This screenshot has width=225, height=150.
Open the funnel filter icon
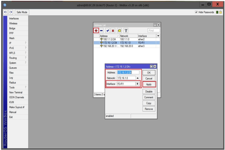point(126,30)
